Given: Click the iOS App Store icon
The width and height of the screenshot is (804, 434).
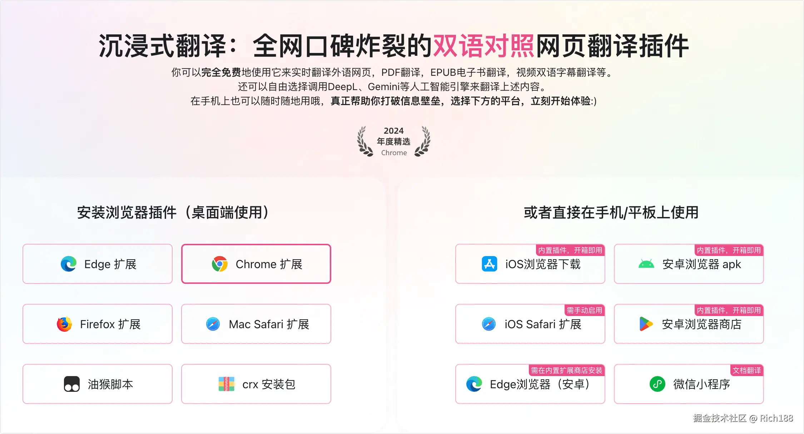Looking at the screenshot, I should click(489, 264).
